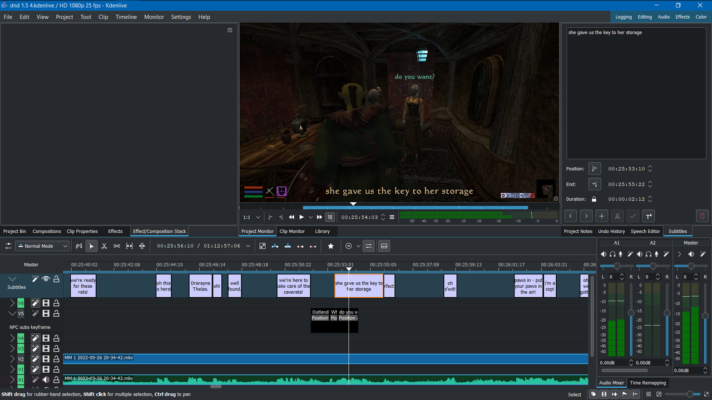Select the 'oh s'wit!' subtitle clip

coord(450,286)
